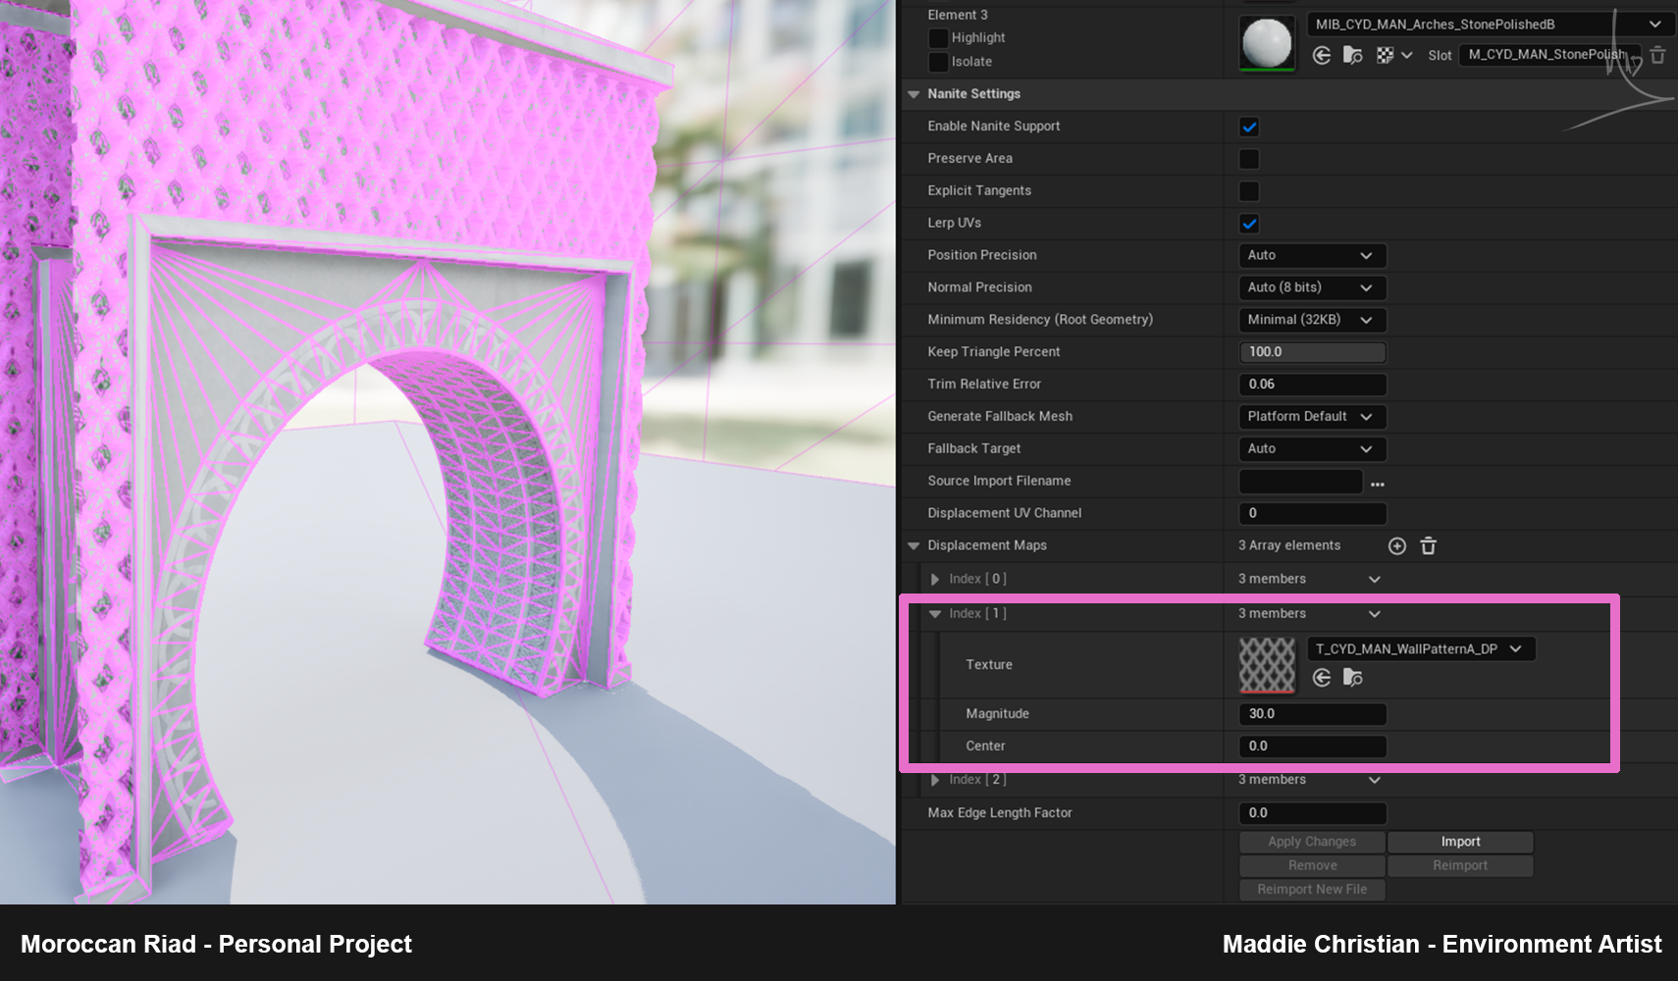Click the Source Import Filename text field
This screenshot has height=981, width=1678.
(x=1300, y=482)
